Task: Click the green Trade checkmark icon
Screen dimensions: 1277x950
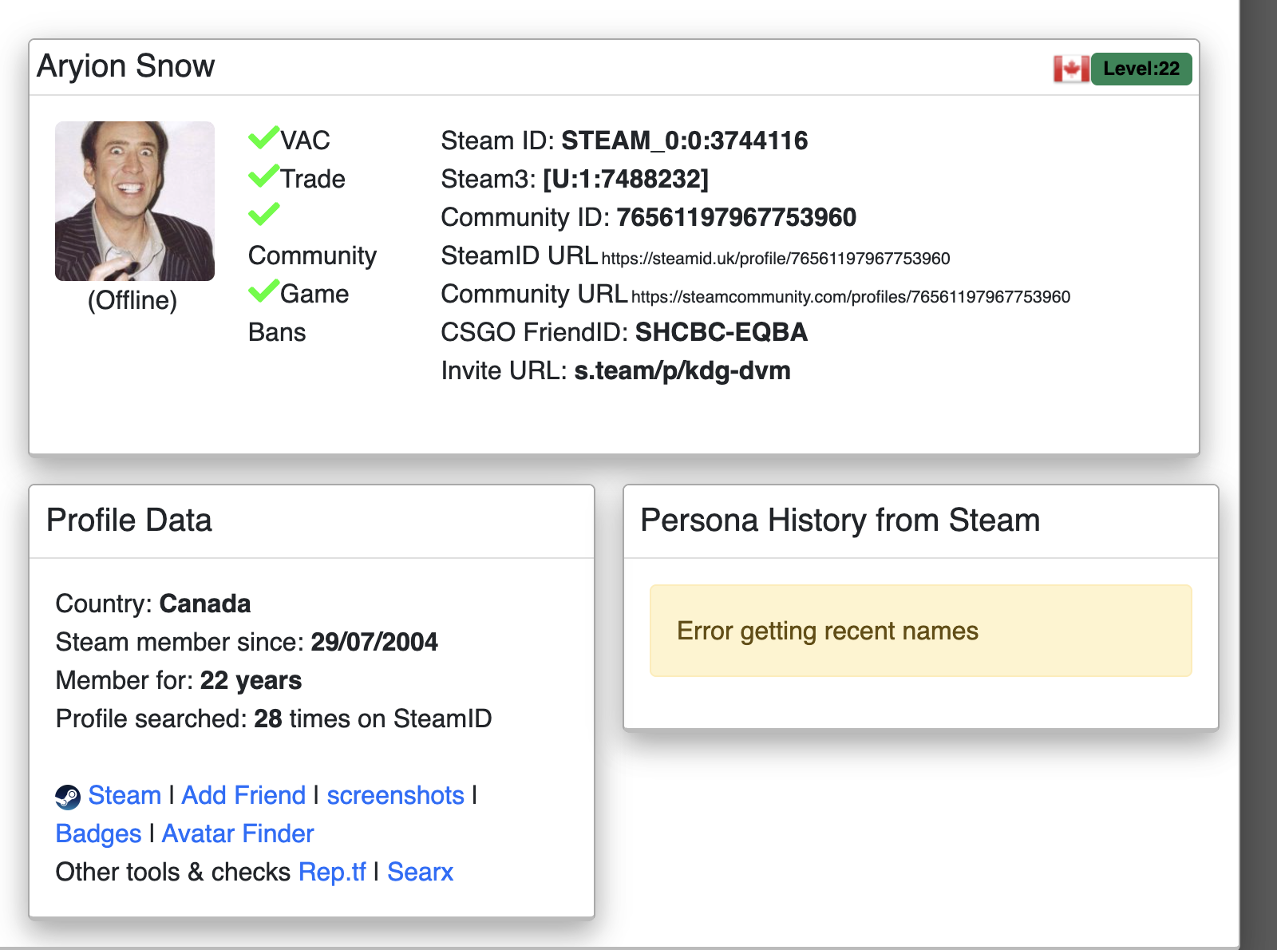Action: [x=263, y=176]
